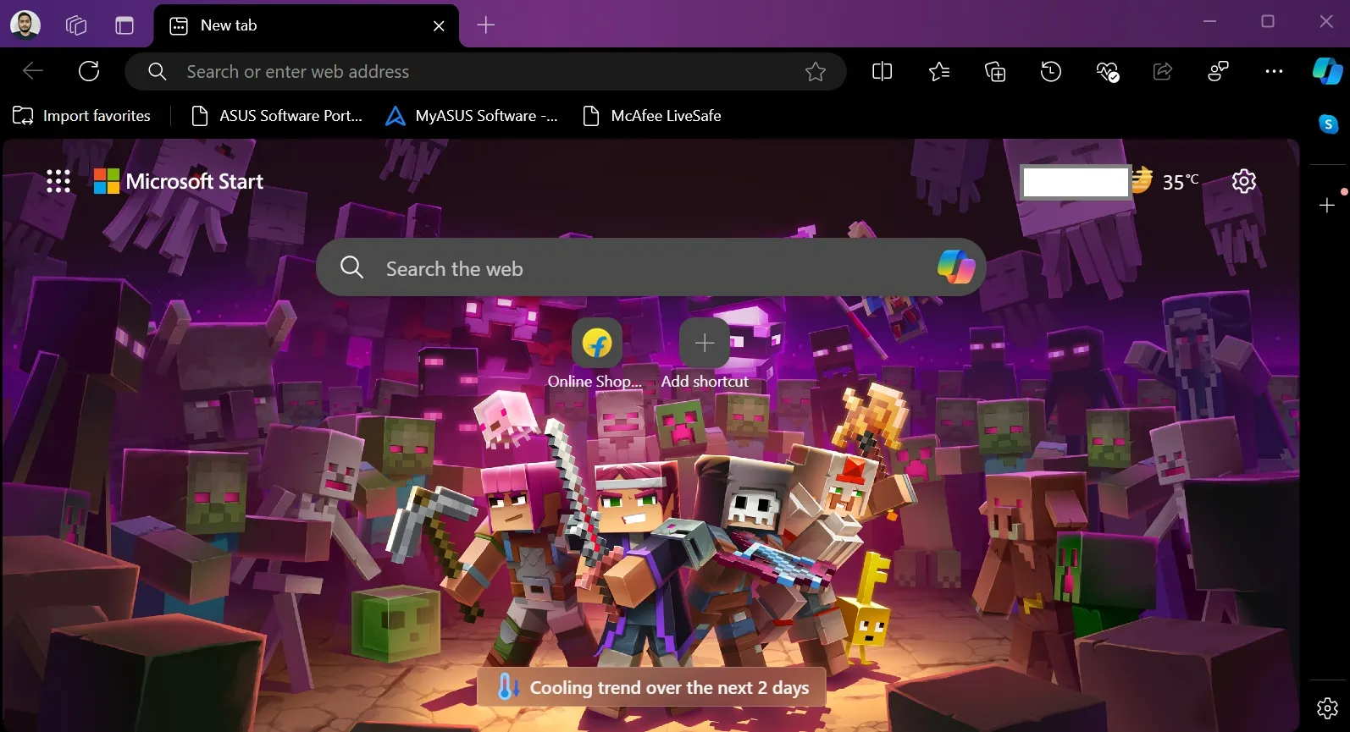Open Microsoft Start app launcher grid

pos(58,181)
